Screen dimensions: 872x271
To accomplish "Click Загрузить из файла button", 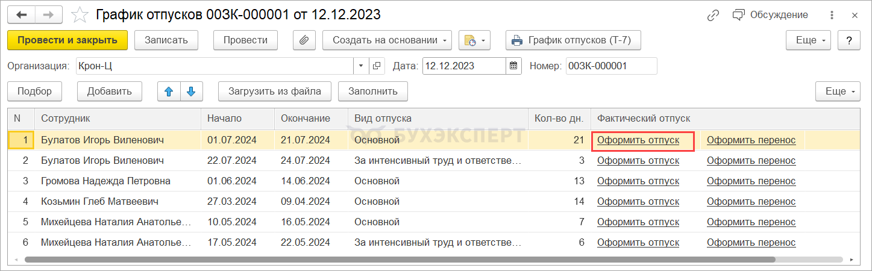I will 274,92.
